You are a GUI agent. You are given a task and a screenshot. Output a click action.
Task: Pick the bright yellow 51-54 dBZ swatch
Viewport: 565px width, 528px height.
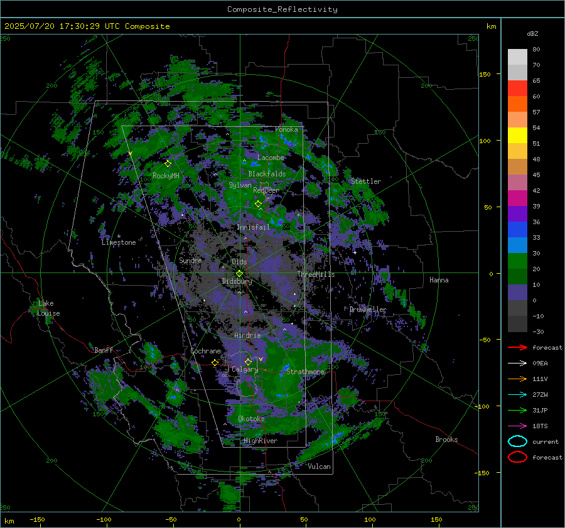coord(517,136)
